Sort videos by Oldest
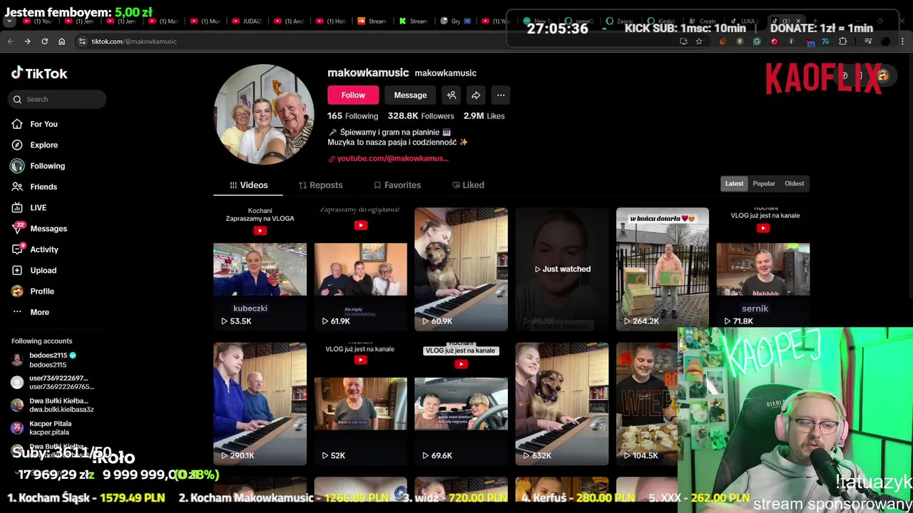The height and width of the screenshot is (513, 913). pyautogui.click(x=794, y=184)
